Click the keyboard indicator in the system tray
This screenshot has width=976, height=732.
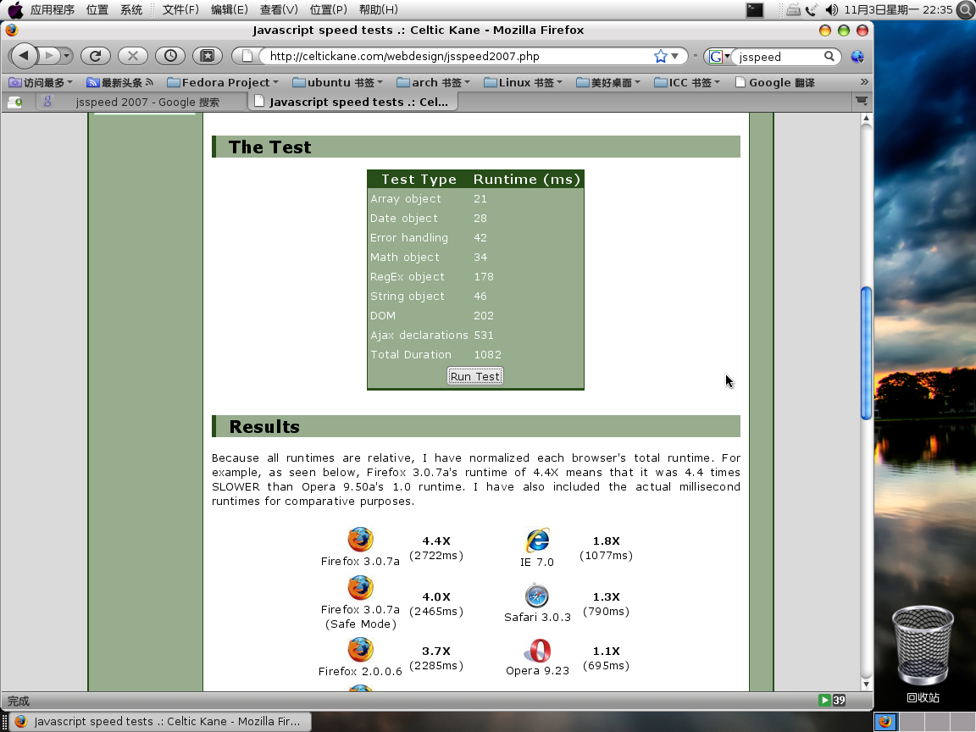tap(793, 10)
